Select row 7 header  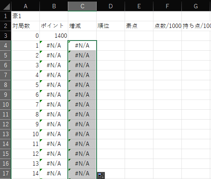pos(6,75)
